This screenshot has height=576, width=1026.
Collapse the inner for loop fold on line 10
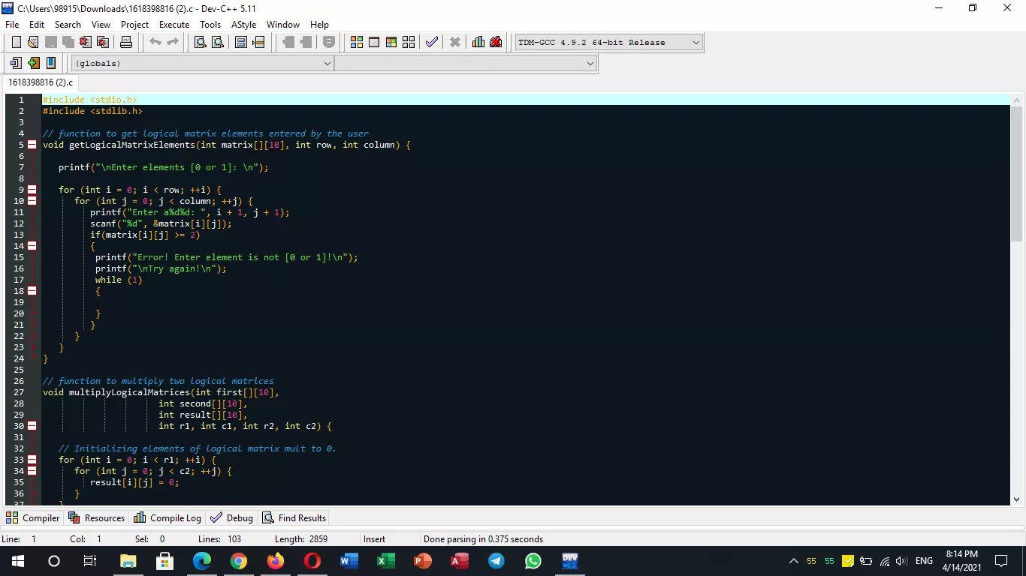[32, 201]
